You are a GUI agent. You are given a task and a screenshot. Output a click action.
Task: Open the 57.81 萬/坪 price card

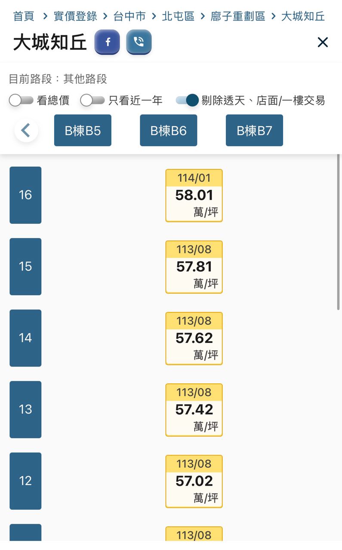[194, 267]
